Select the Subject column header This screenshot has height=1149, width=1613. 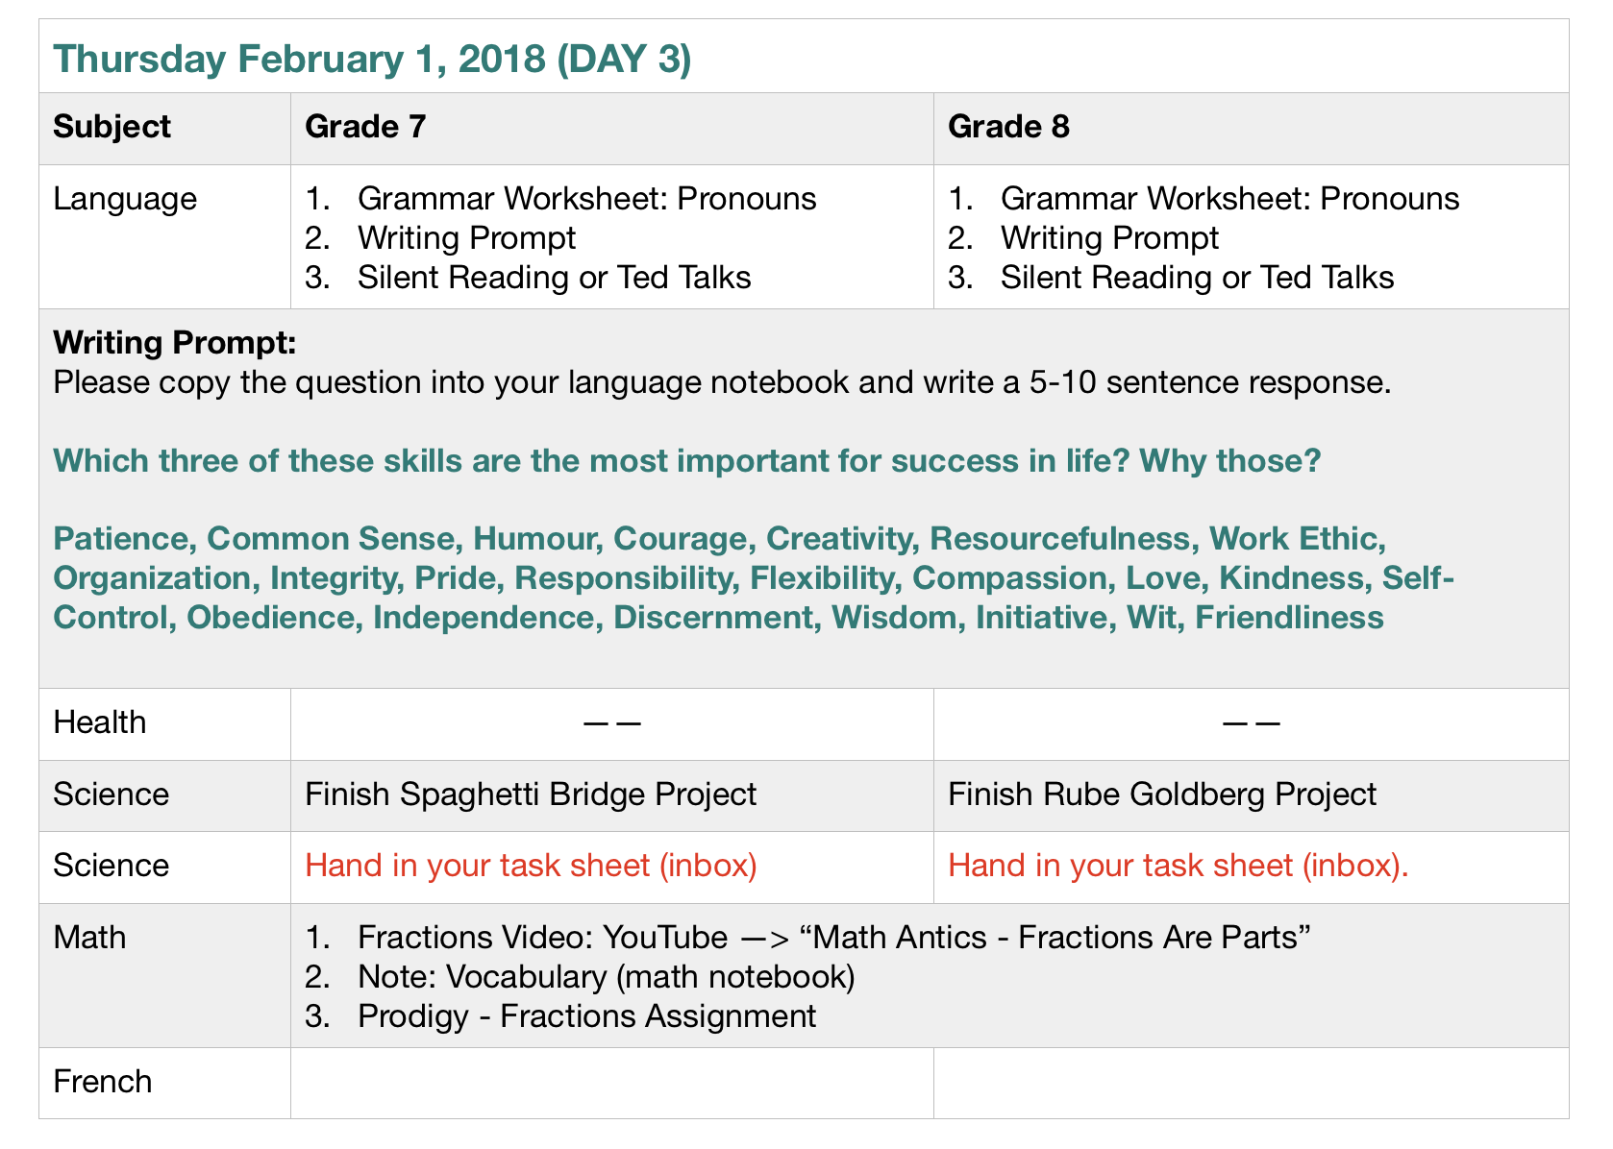click(x=112, y=127)
